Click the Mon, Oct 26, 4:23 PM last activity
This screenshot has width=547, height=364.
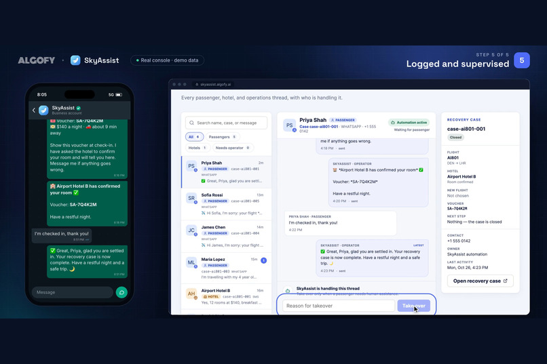click(468, 268)
